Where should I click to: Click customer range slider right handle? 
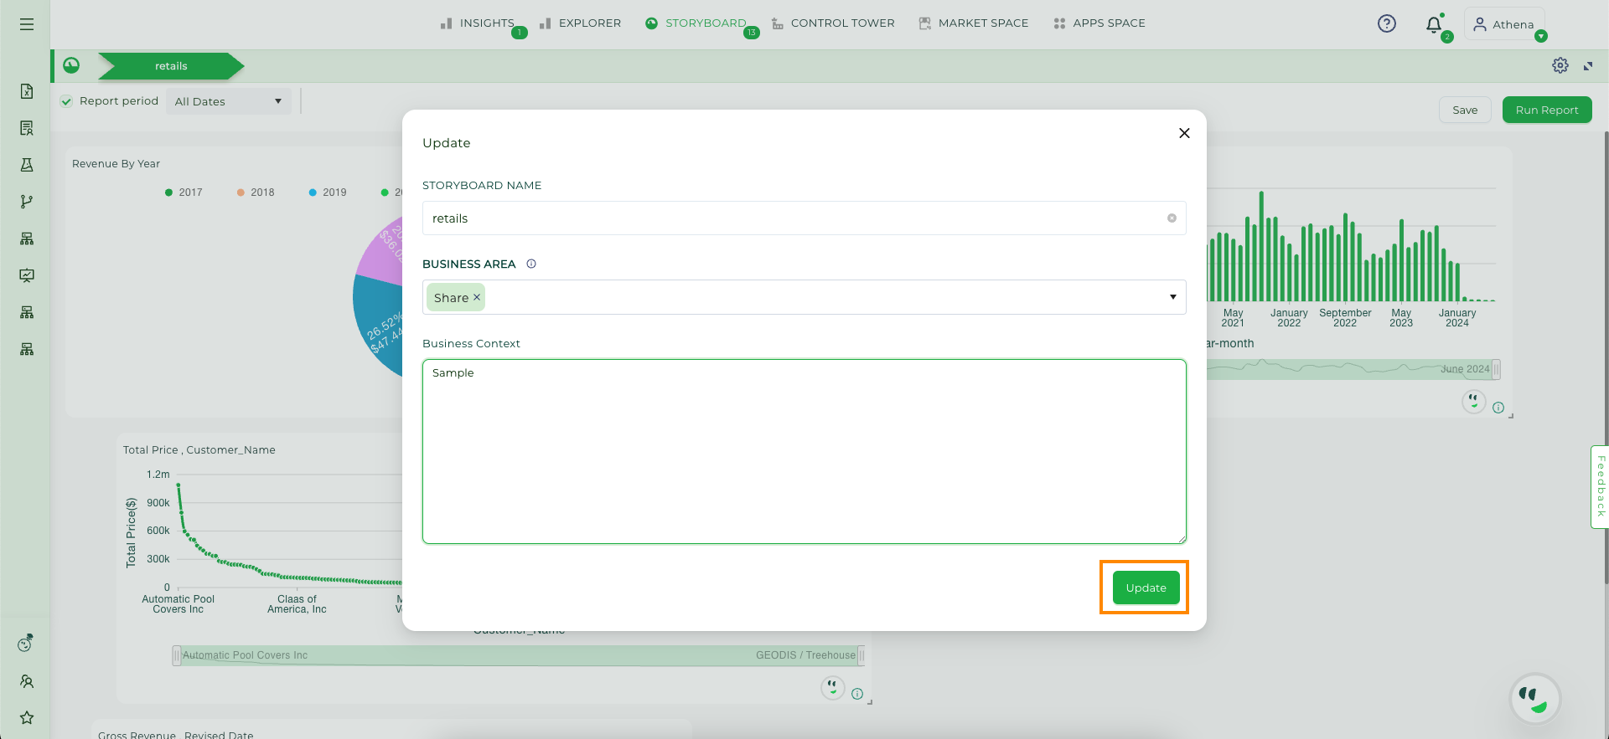point(861,655)
